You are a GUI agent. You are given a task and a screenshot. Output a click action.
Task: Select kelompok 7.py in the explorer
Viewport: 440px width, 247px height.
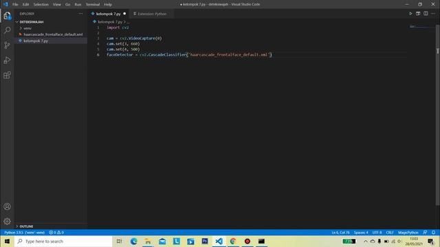(x=36, y=41)
